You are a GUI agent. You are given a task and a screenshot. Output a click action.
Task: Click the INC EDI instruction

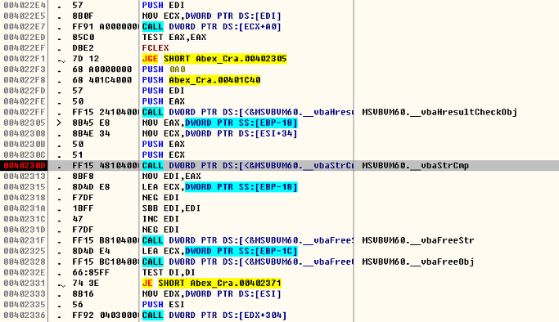[x=160, y=219]
